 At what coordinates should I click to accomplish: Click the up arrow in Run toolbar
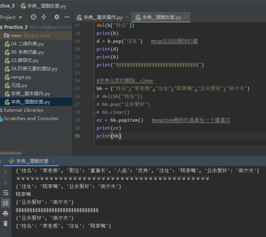point(6,172)
